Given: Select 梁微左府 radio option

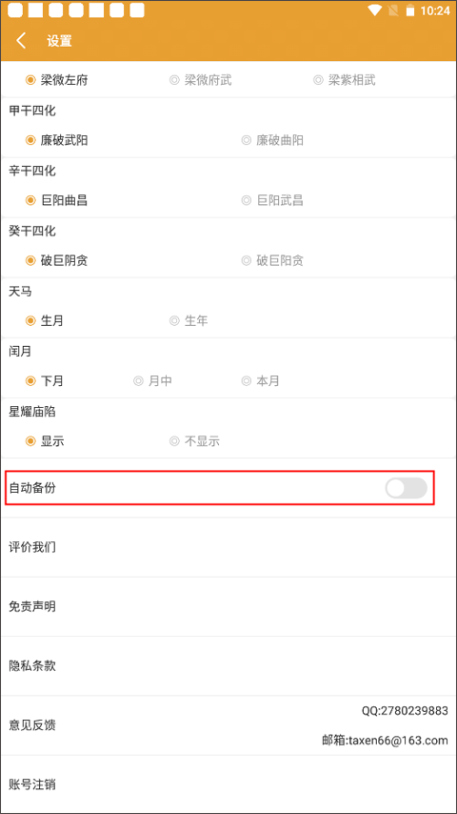Looking at the screenshot, I should tap(56, 80).
